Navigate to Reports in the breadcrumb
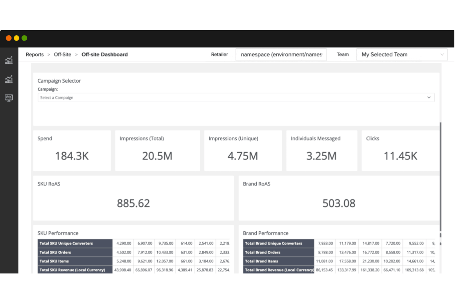Viewport: 455px width, 304px height. pyautogui.click(x=34, y=55)
